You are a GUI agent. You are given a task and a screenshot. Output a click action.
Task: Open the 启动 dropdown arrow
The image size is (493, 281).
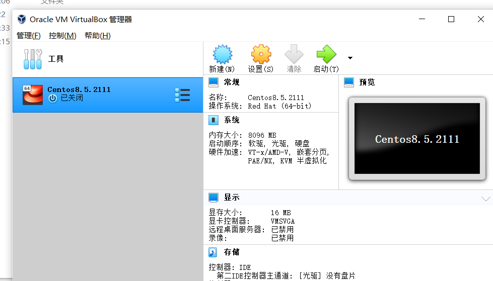pyautogui.click(x=350, y=58)
